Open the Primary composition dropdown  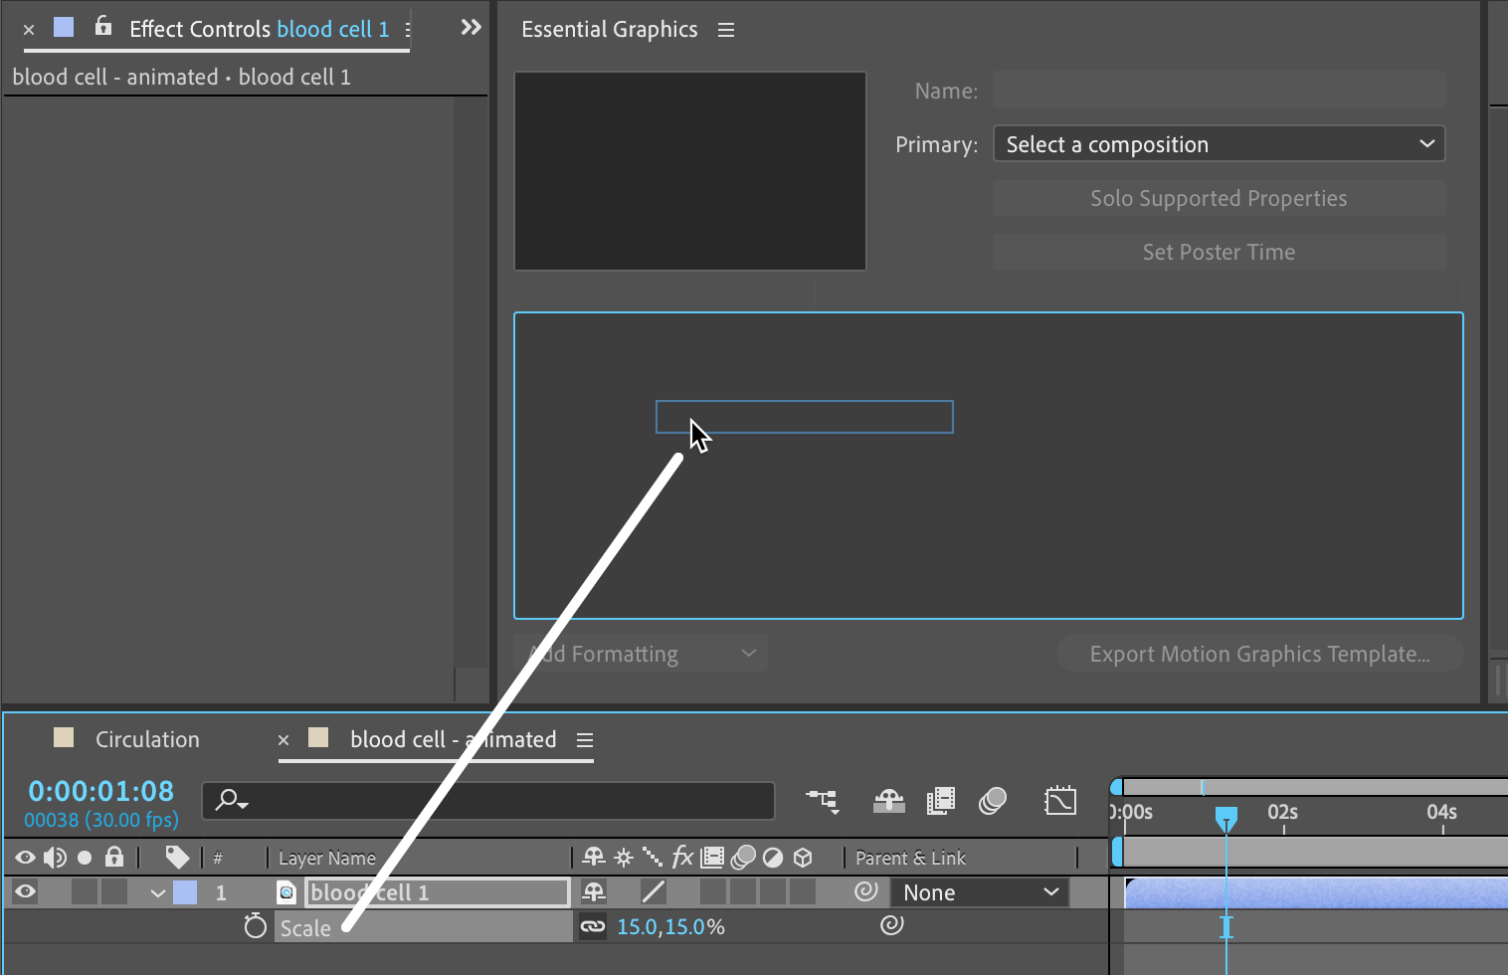[1219, 144]
